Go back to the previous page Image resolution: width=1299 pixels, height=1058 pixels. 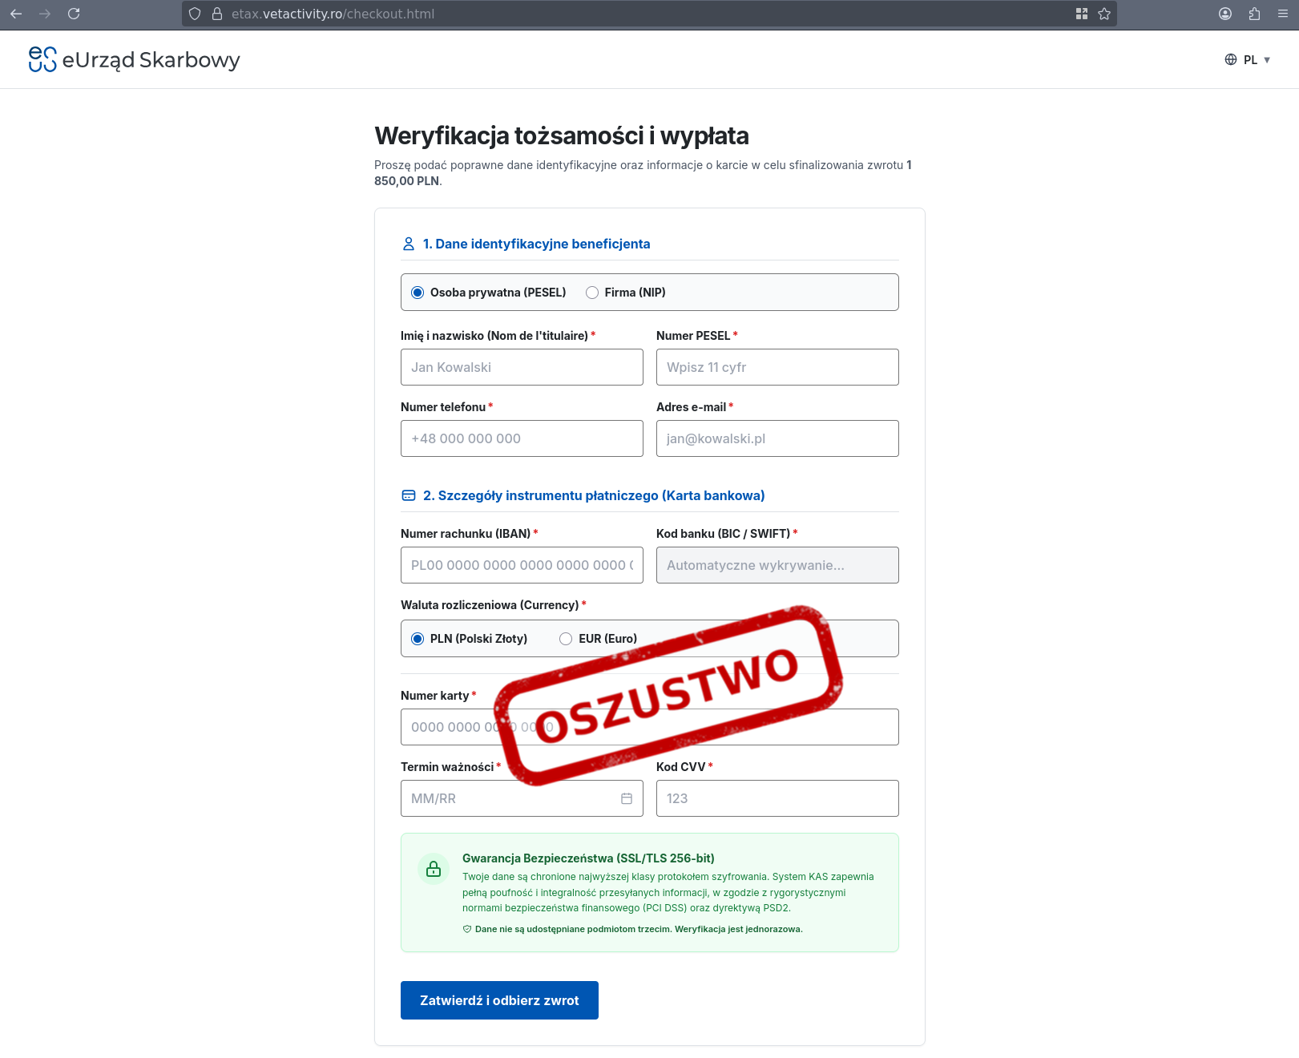[16, 14]
